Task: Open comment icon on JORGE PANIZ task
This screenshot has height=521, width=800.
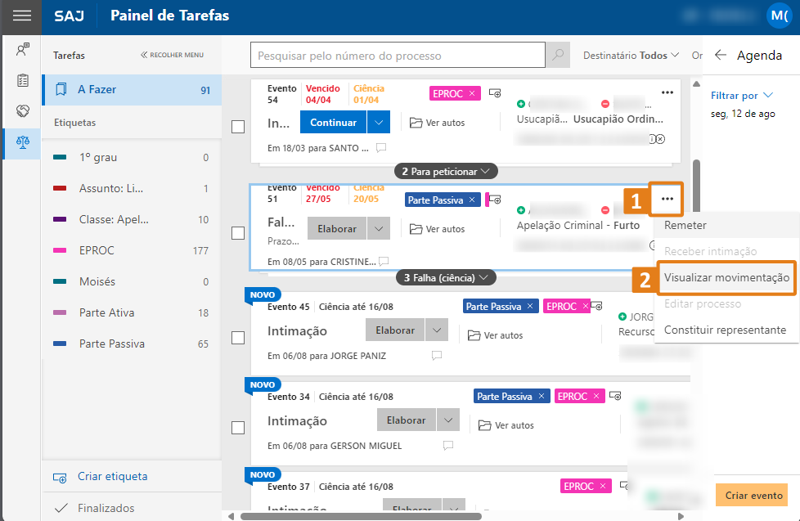Action: pyautogui.click(x=437, y=355)
